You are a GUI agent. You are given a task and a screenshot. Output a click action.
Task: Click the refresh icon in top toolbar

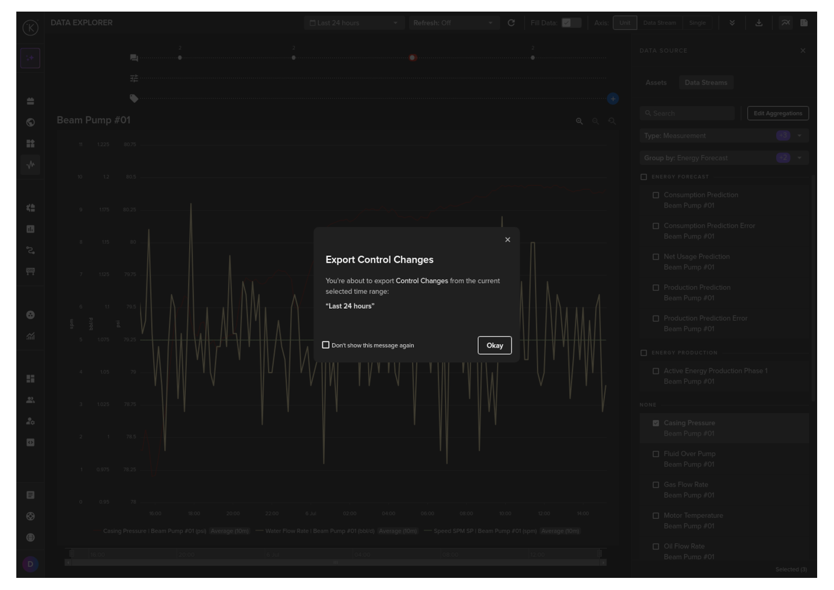pyautogui.click(x=511, y=23)
